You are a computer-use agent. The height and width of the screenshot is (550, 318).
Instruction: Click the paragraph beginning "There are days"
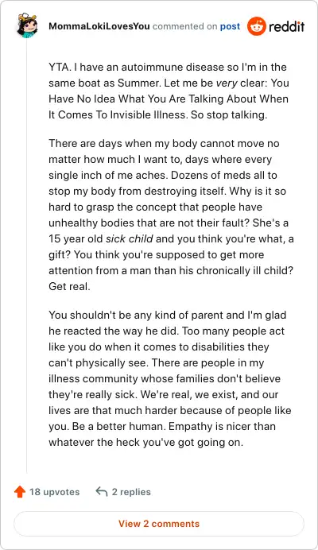coord(171,215)
